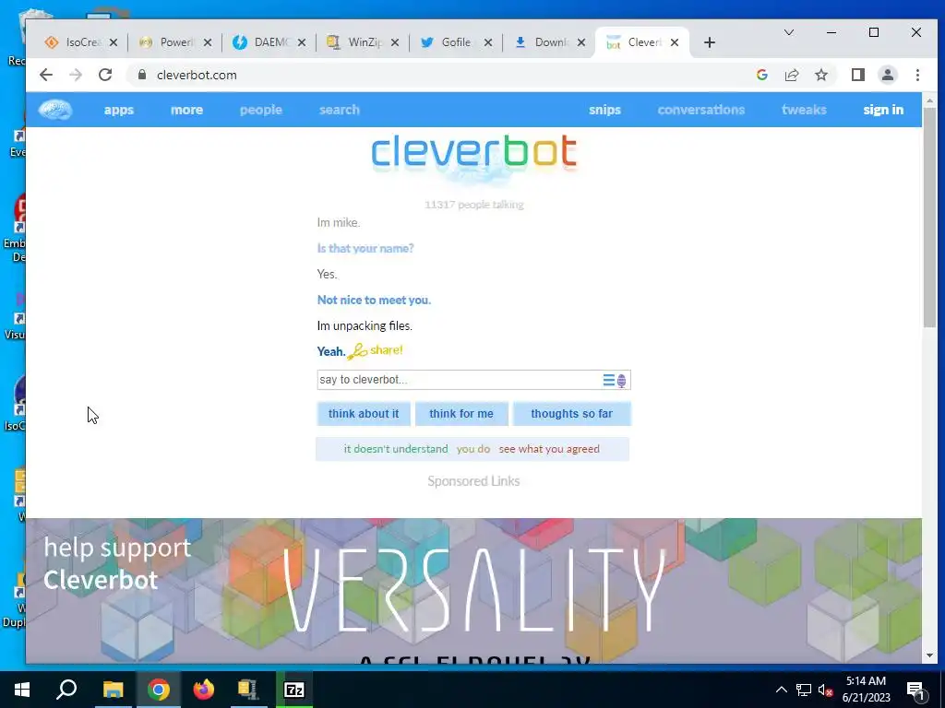Click the muted volume tray icon
The height and width of the screenshot is (708, 945).
coord(826,690)
